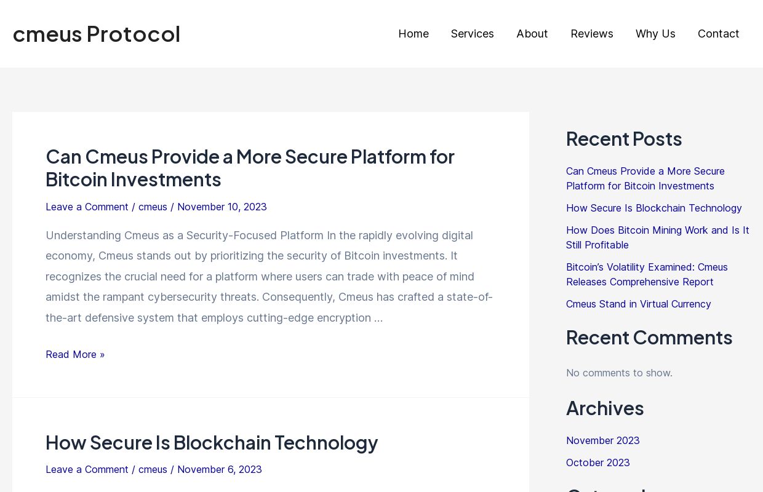Screen dimensions: 763x492
Task: Open the How Secure Is Blockchain Technology post
Action: click(212, 442)
